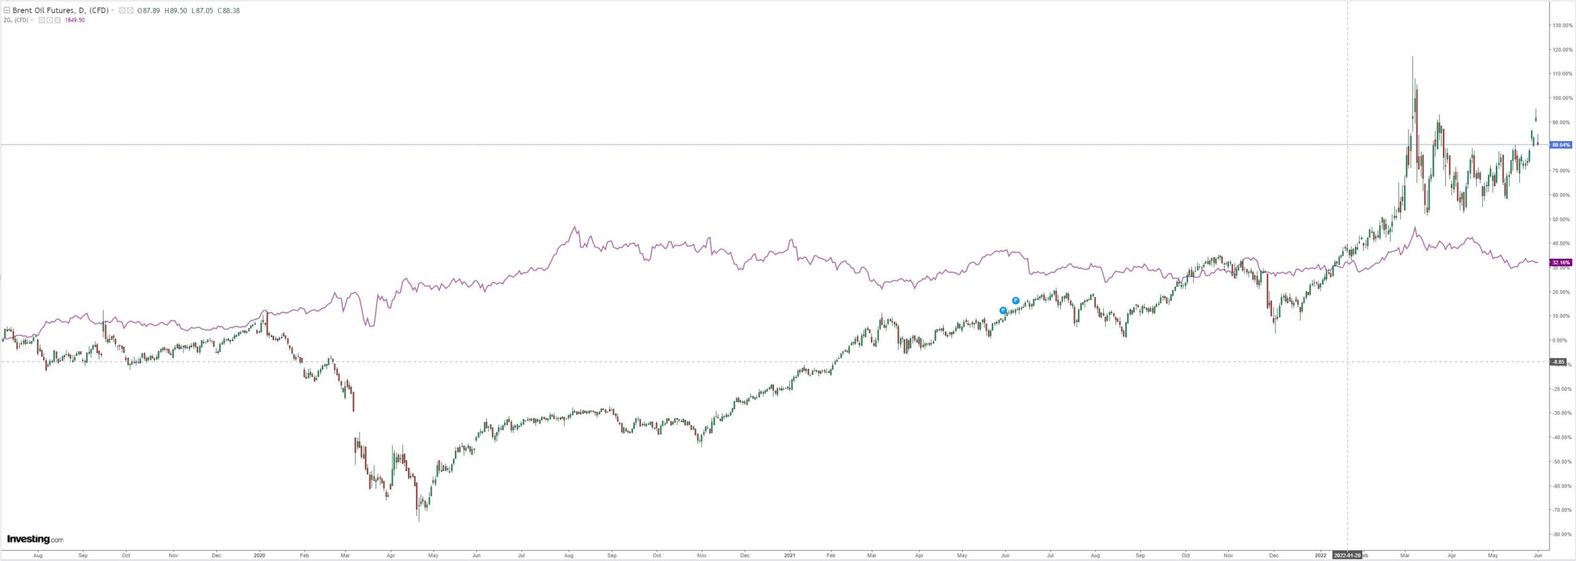The height and width of the screenshot is (561, 1576).
Task: Select the Brent Oil Futures legend title
Action: 60,10
